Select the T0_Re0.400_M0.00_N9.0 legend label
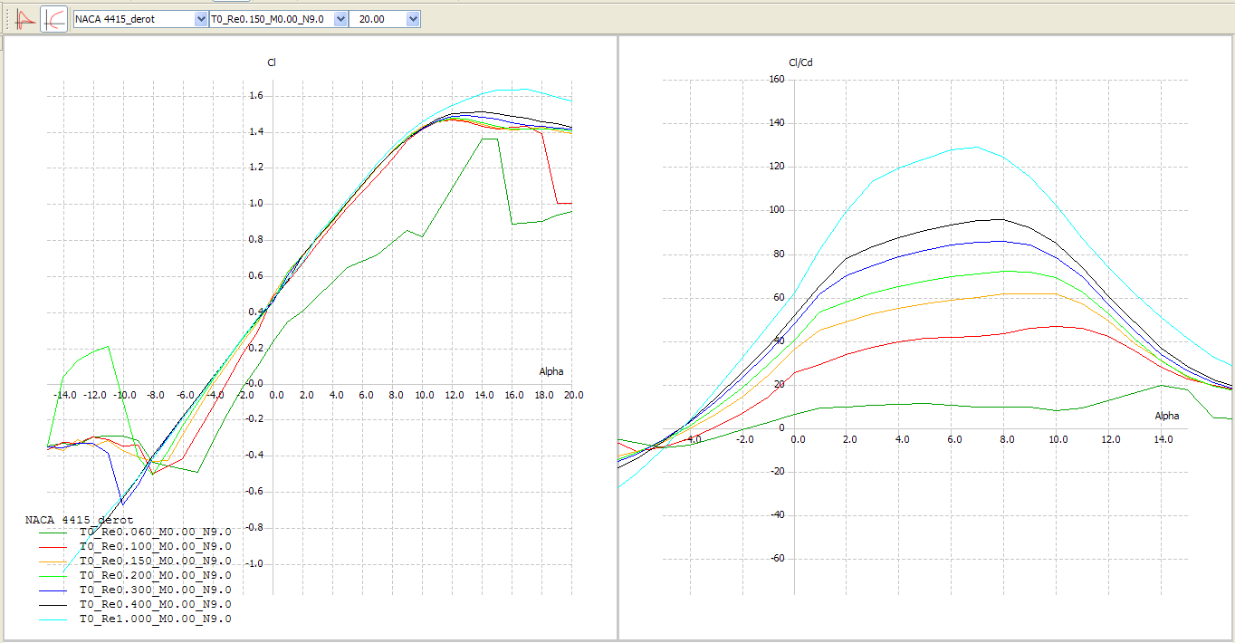This screenshot has width=1235, height=643. [x=155, y=604]
